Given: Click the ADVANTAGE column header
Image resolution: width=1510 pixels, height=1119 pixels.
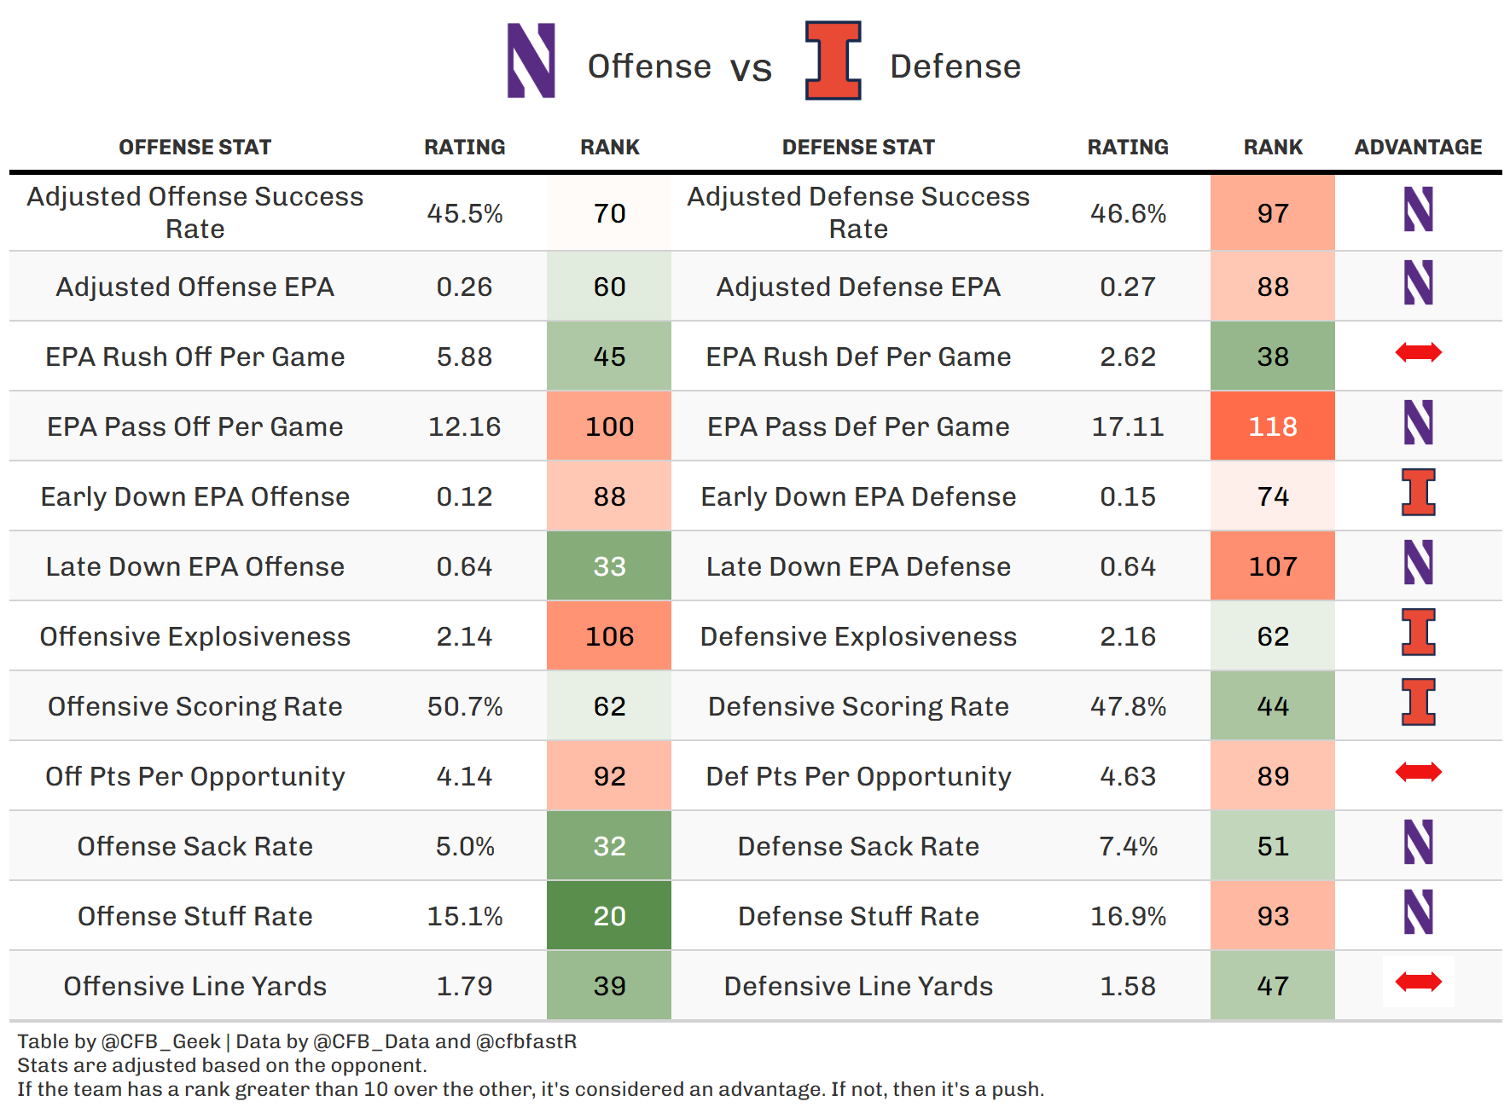Looking at the screenshot, I should click(1418, 148).
